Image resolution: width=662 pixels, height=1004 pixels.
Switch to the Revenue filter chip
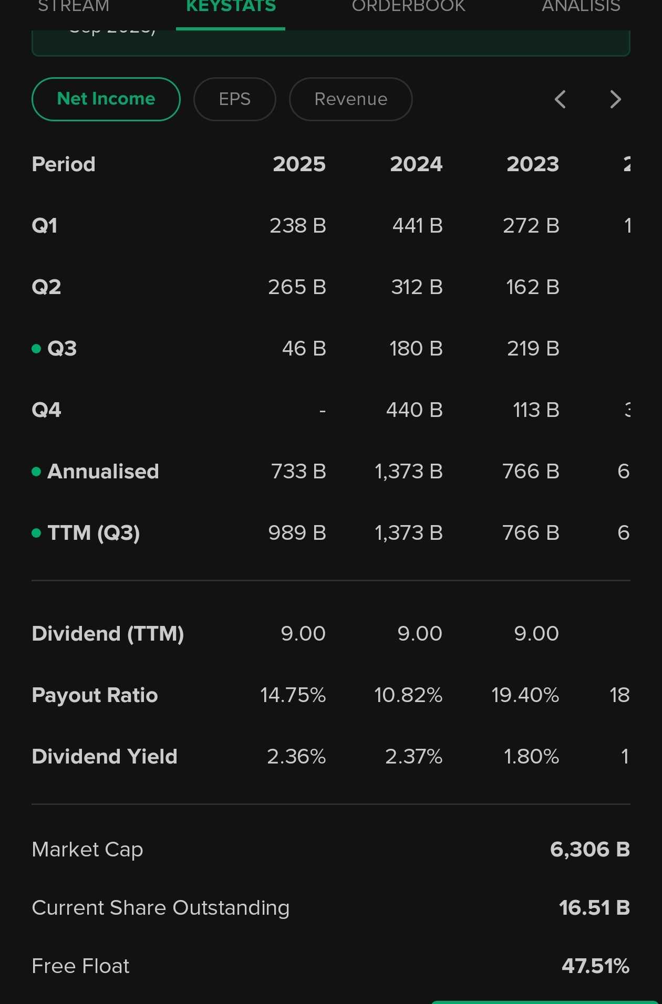point(350,99)
